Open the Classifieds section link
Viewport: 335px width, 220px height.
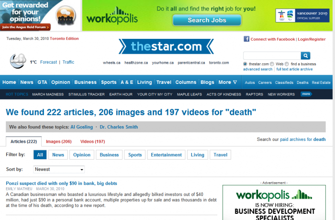284,82
